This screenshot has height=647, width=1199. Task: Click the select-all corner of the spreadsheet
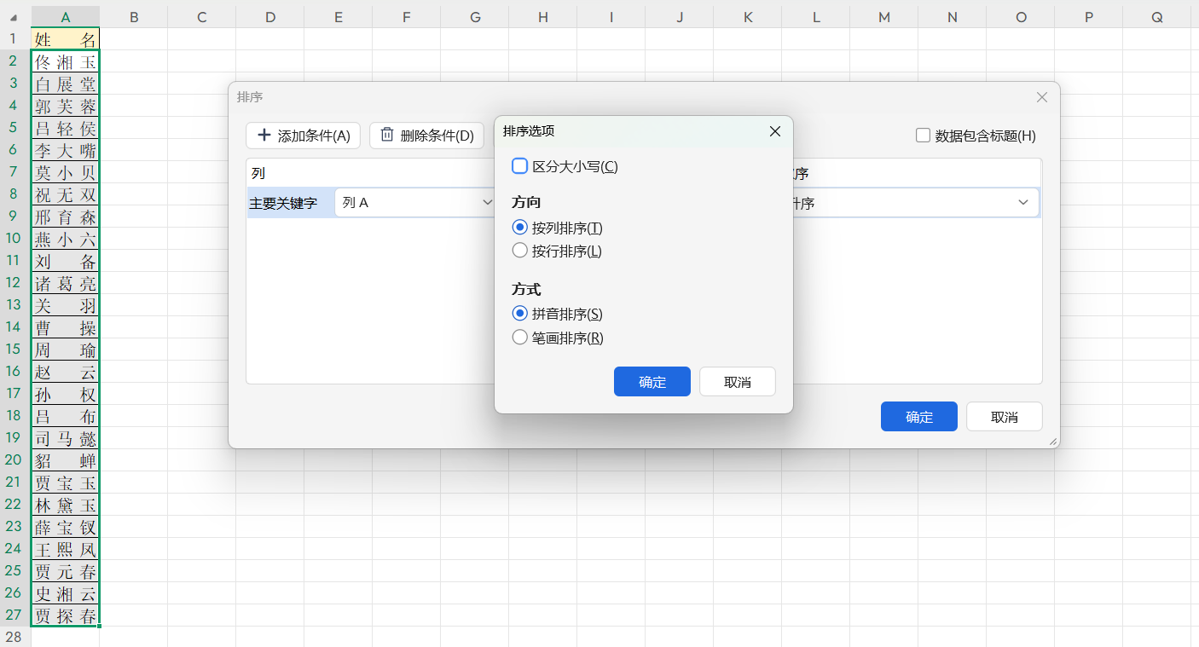[12, 16]
